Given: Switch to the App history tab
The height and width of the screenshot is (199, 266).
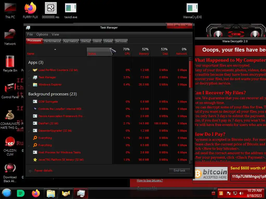Looking at the screenshot, I should tap(71, 41).
